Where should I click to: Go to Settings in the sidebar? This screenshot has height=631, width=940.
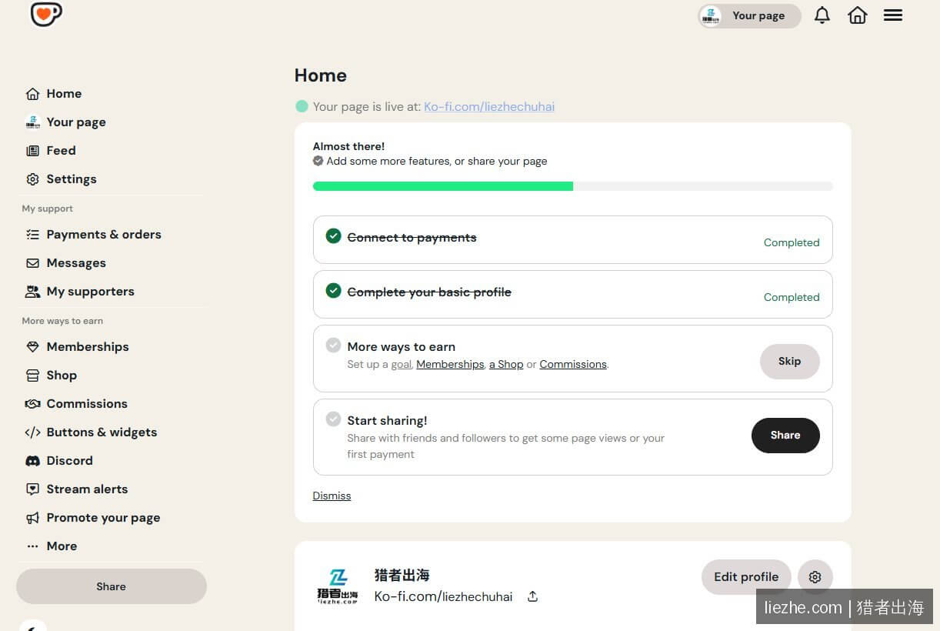pyautogui.click(x=62, y=179)
